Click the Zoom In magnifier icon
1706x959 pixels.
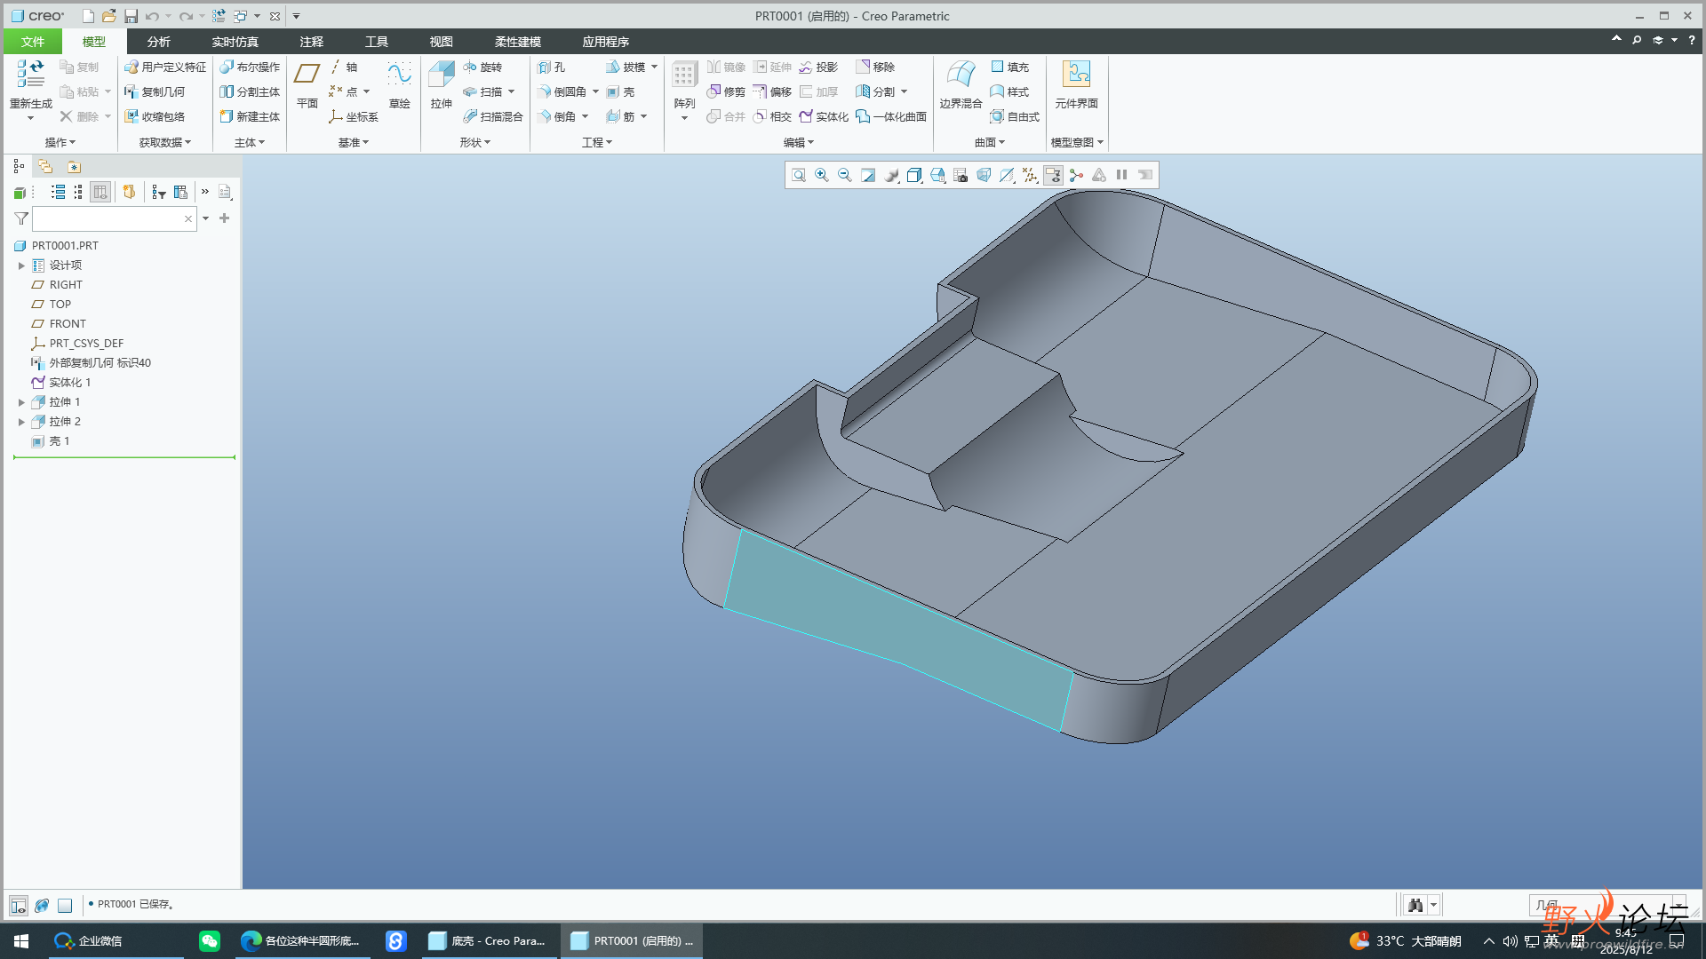coord(822,175)
